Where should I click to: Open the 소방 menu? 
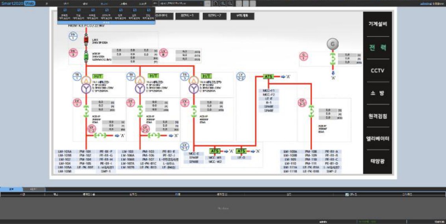coord(378,93)
